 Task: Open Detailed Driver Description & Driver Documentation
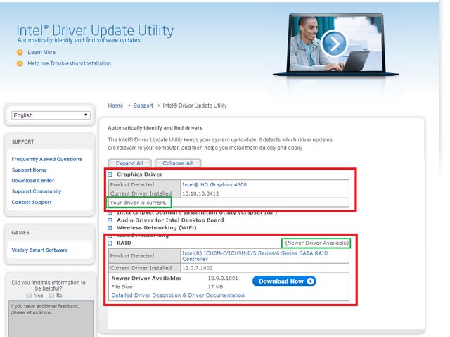tap(178, 295)
